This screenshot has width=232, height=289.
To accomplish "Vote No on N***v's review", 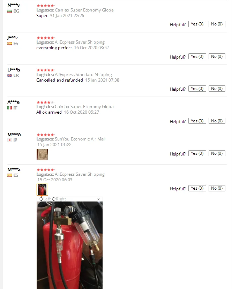I will pos(217,24).
